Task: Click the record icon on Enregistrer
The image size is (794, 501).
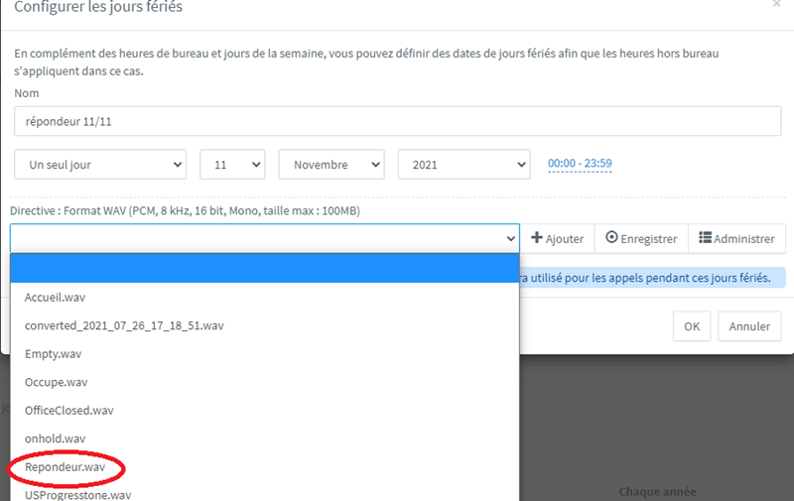Action: (611, 238)
